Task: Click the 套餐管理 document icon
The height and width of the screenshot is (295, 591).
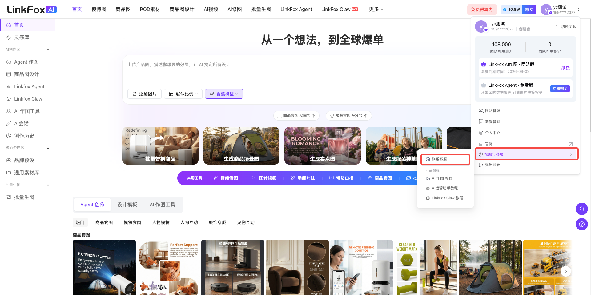Action: click(481, 122)
